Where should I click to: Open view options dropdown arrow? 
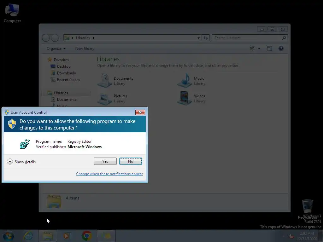(x=259, y=49)
